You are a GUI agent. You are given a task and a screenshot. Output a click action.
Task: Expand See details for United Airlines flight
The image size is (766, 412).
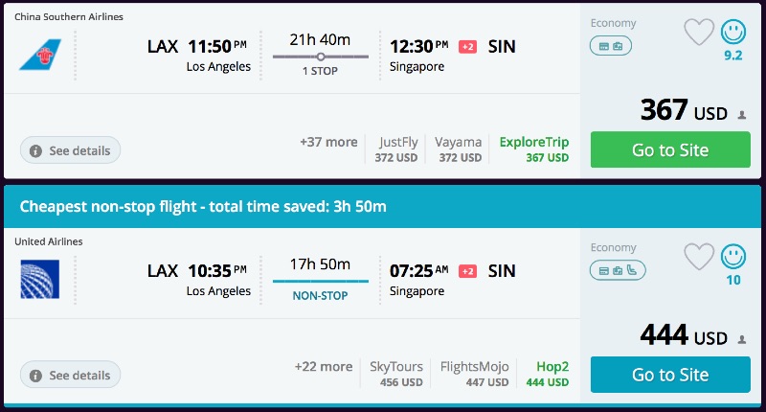71,375
